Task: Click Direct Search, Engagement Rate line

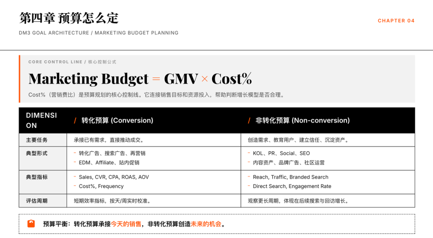Action: click(x=292, y=187)
